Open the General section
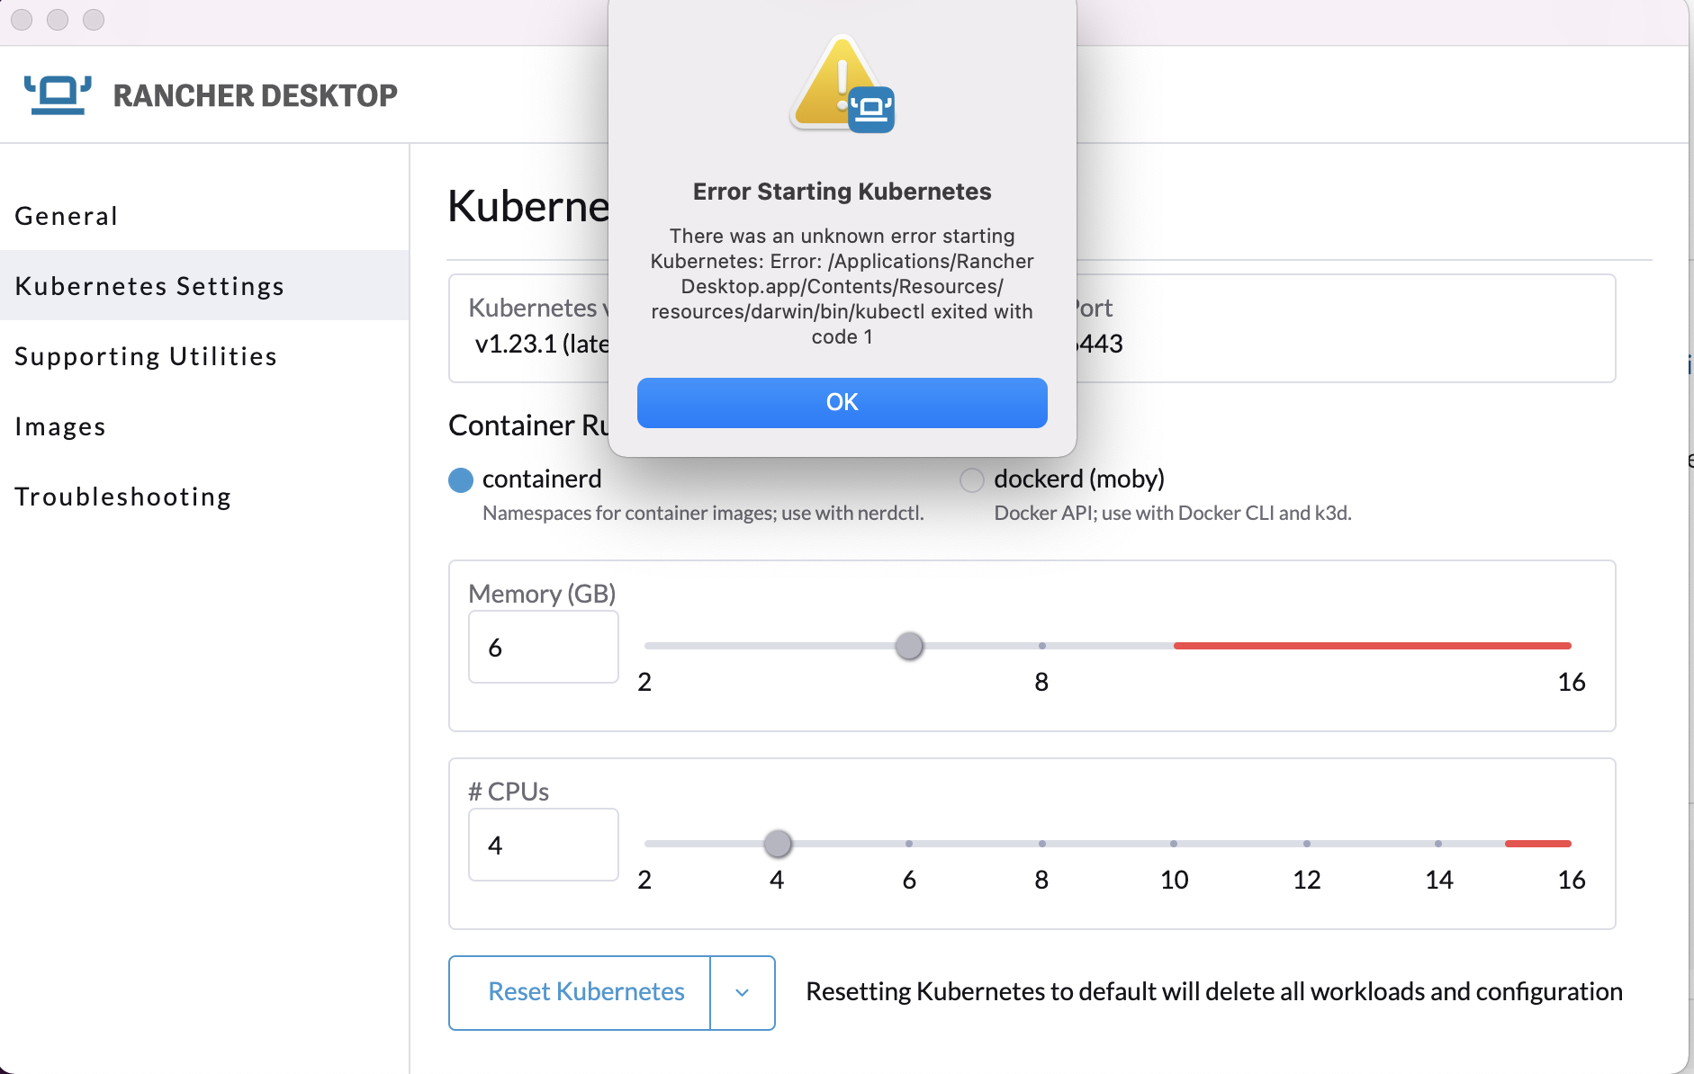 67,216
